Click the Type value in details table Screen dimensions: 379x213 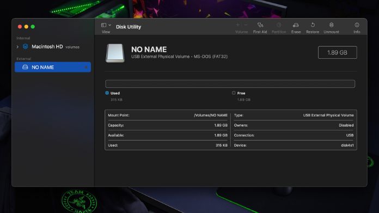pyautogui.click(x=328, y=115)
